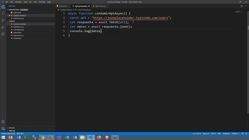Click the VS Code taskbar icon
249x140 pixels.
pyautogui.click(x=91, y=137)
